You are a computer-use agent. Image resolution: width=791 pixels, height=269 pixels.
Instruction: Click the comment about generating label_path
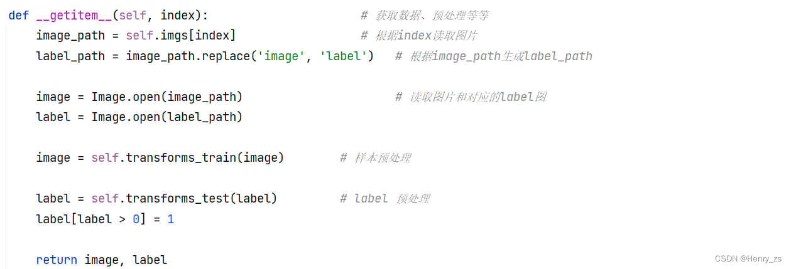[x=494, y=56]
